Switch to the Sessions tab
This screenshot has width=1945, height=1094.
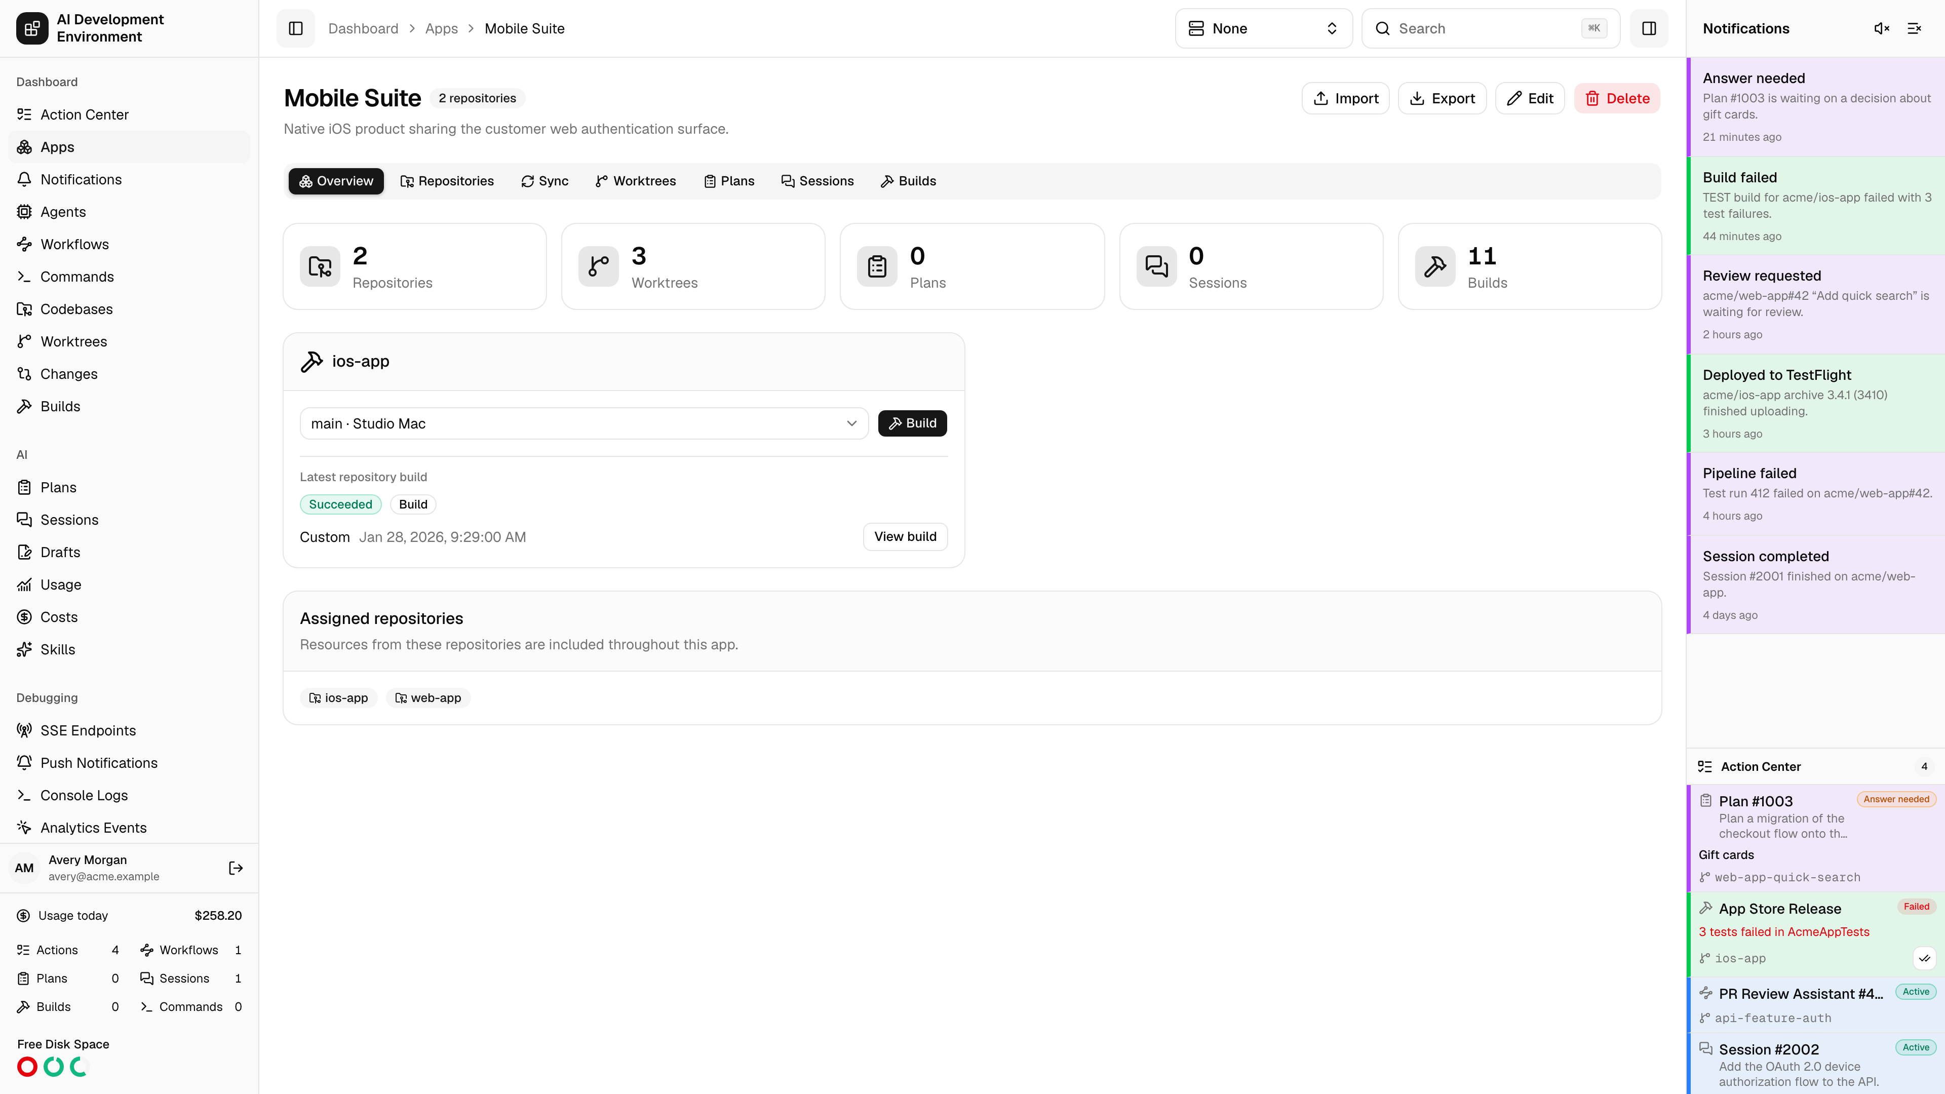818,181
